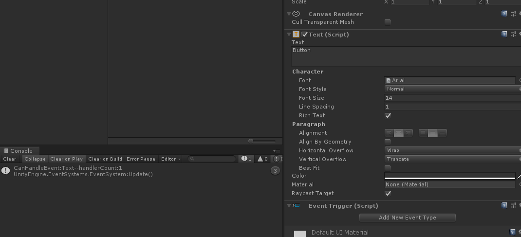Image resolution: width=521 pixels, height=237 pixels.
Task: Edit the Line Spacing value 1
Action: coord(452,107)
